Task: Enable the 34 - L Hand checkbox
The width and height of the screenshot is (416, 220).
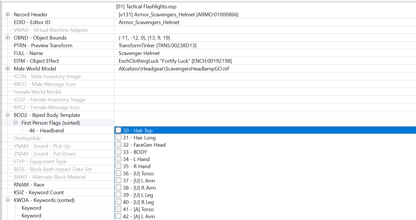Action: [x=118, y=159]
